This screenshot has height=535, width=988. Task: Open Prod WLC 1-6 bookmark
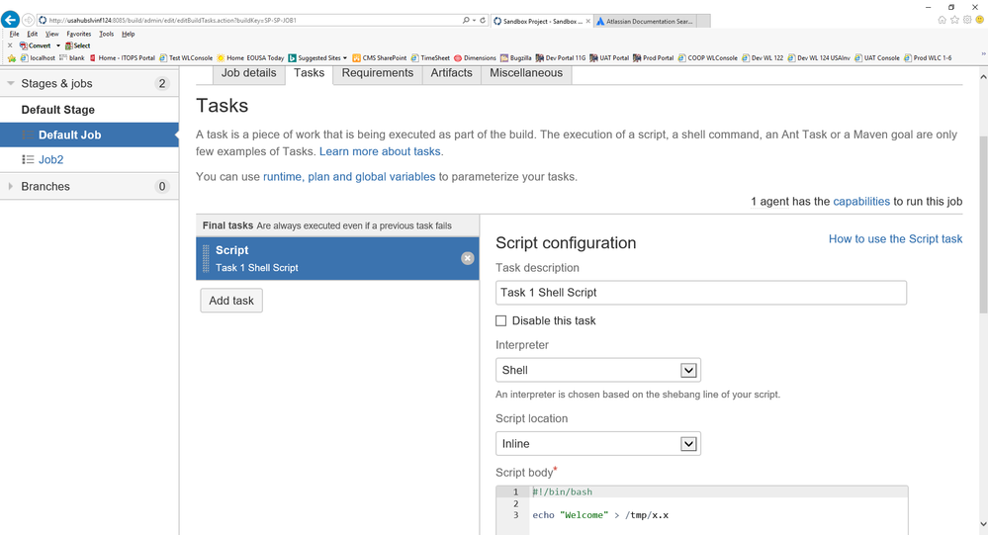[x=928, y=58]
